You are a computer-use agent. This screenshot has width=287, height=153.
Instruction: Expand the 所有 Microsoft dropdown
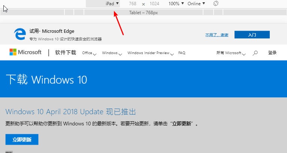[231, 53]
